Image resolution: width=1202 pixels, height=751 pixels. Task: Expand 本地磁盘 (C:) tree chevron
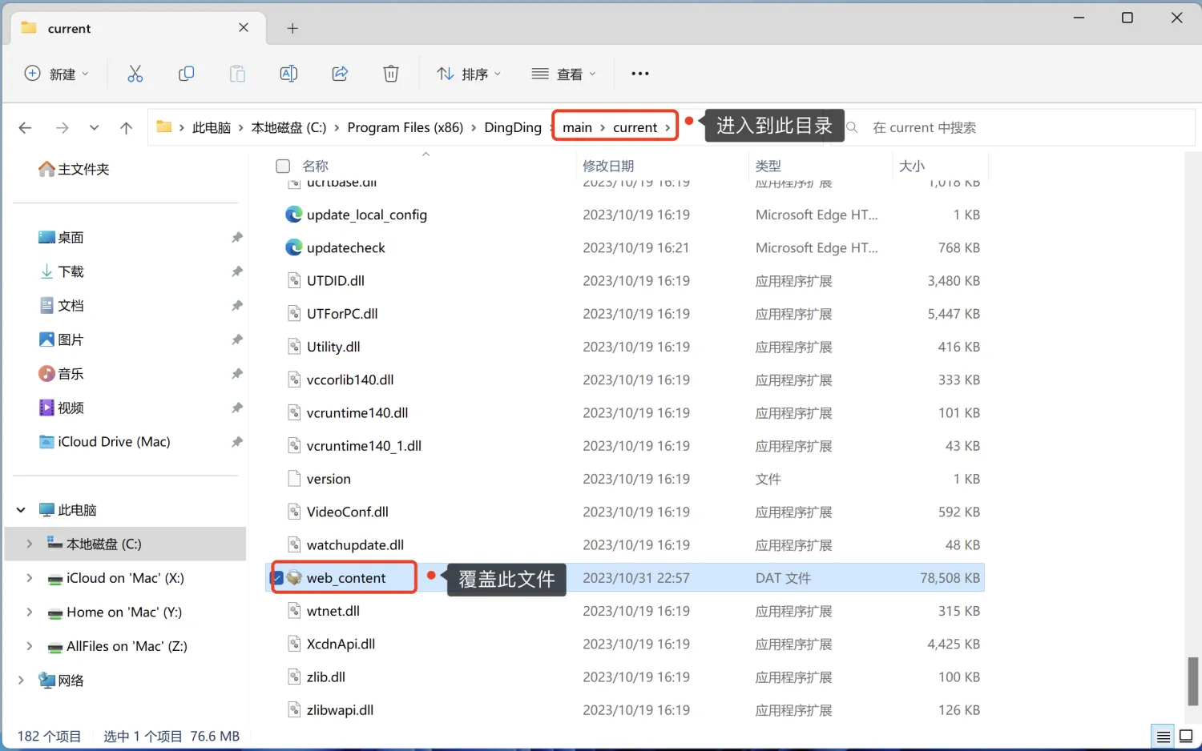tap(30, 544)
